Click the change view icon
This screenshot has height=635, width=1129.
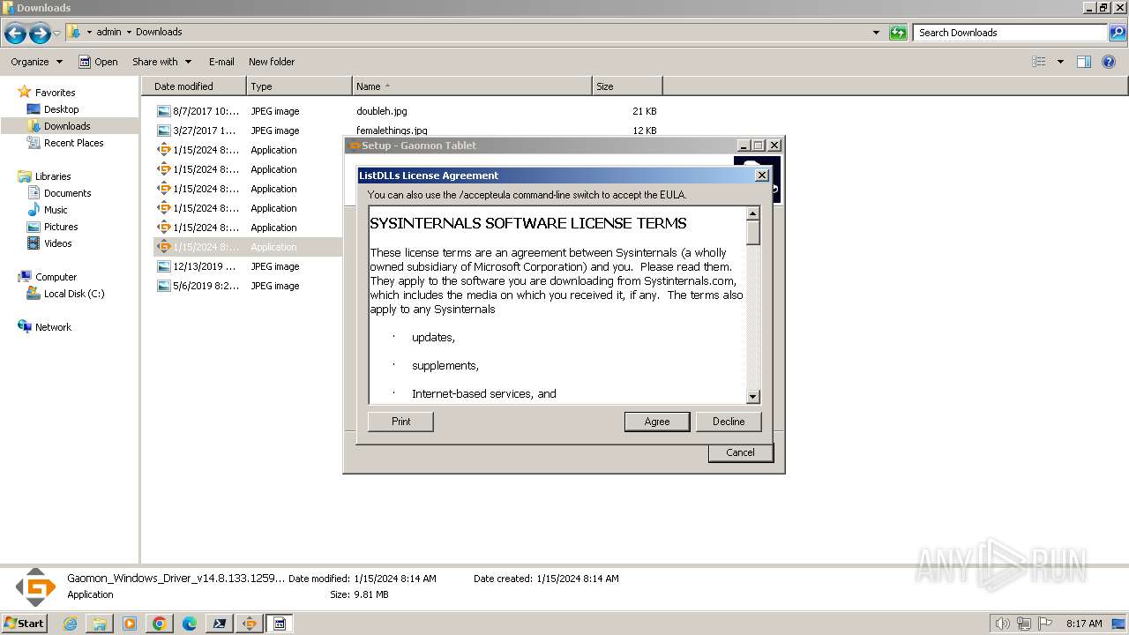point(1039,62)
